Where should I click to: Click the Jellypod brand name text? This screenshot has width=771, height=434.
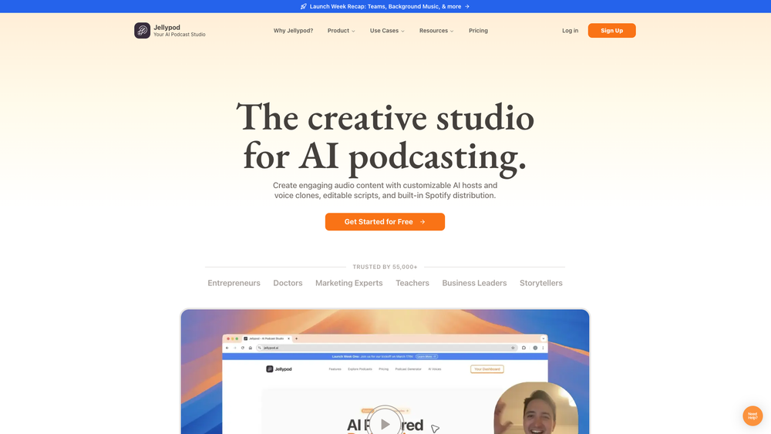click(x=167, y=28)
